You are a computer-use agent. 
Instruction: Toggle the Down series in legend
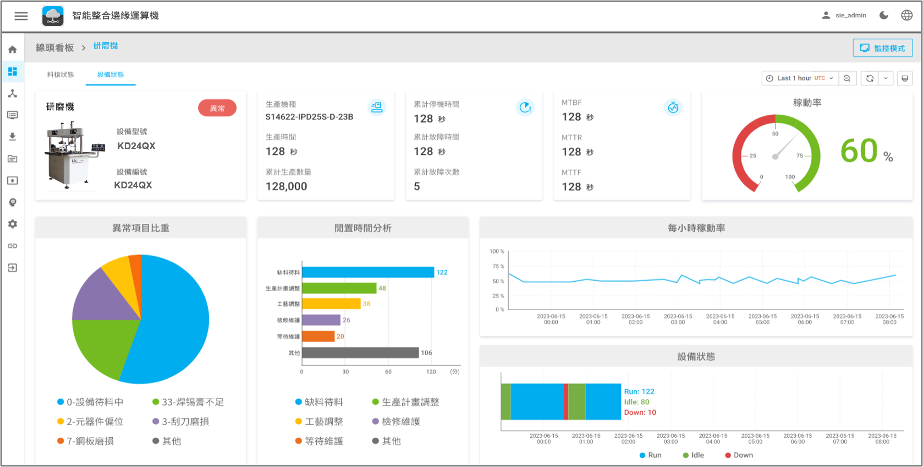click(x=738, y=455)
